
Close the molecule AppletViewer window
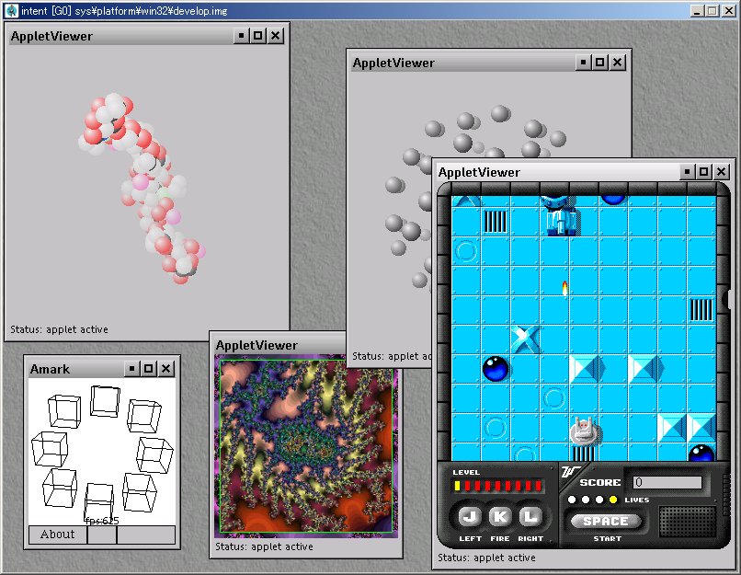pyautogui.click(x=276, y=36)
